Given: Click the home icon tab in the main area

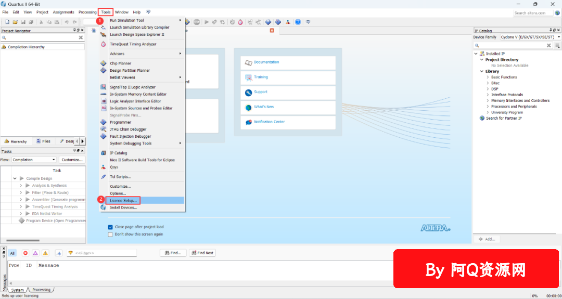Looking at the screenshot, I should coord(94,31).
